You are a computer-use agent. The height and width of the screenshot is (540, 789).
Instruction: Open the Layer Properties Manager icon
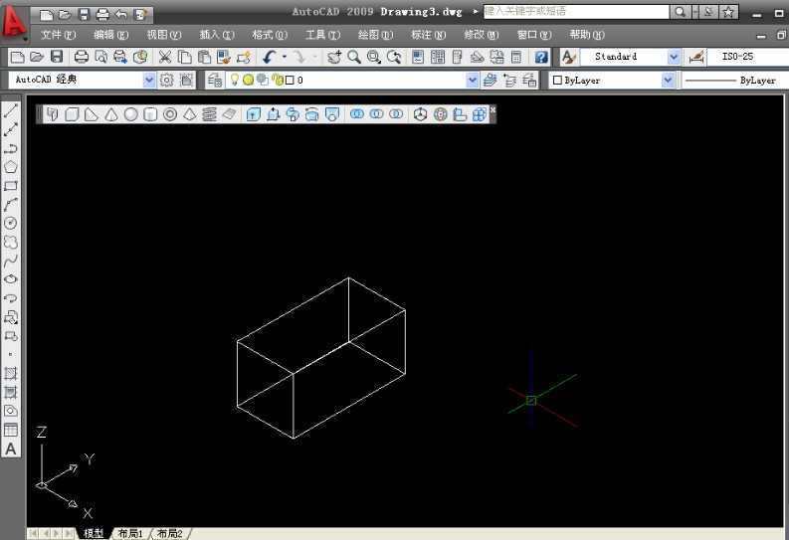[x=215, y=80]
